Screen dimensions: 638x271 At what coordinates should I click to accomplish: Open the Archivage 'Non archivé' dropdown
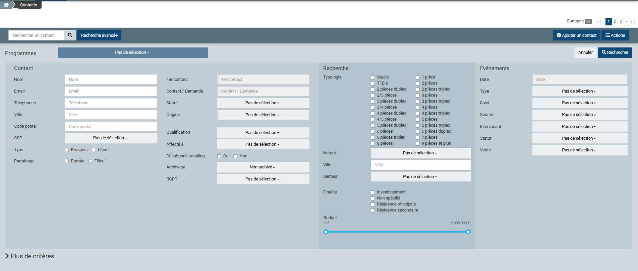click(263, 167)
